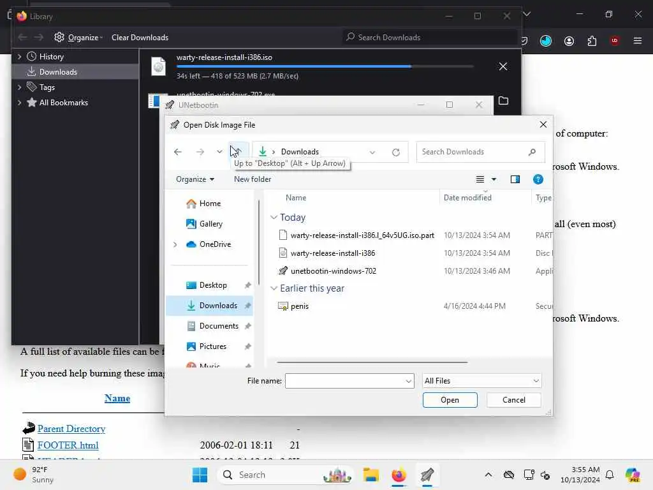Open the view options dropdown arrow

pyautogui.click(x=494, y=179)
